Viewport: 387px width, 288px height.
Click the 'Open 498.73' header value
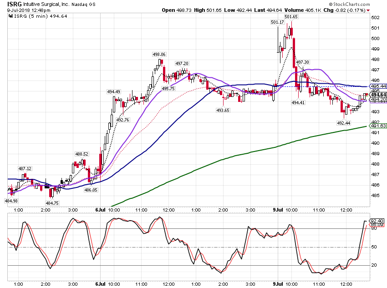point(177,10)
